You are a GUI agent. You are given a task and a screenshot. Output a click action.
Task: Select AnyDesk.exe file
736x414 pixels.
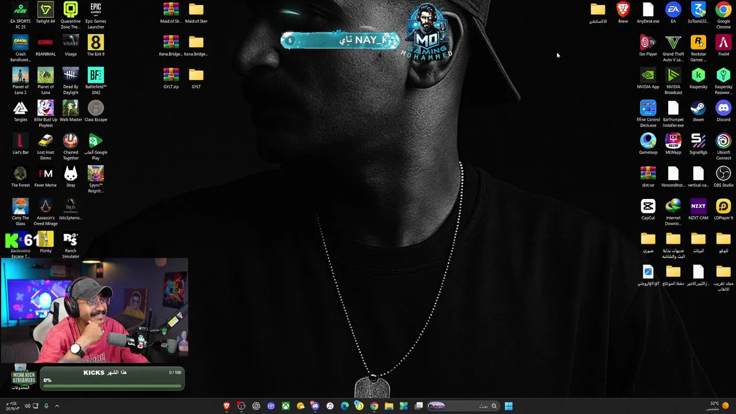648,13
